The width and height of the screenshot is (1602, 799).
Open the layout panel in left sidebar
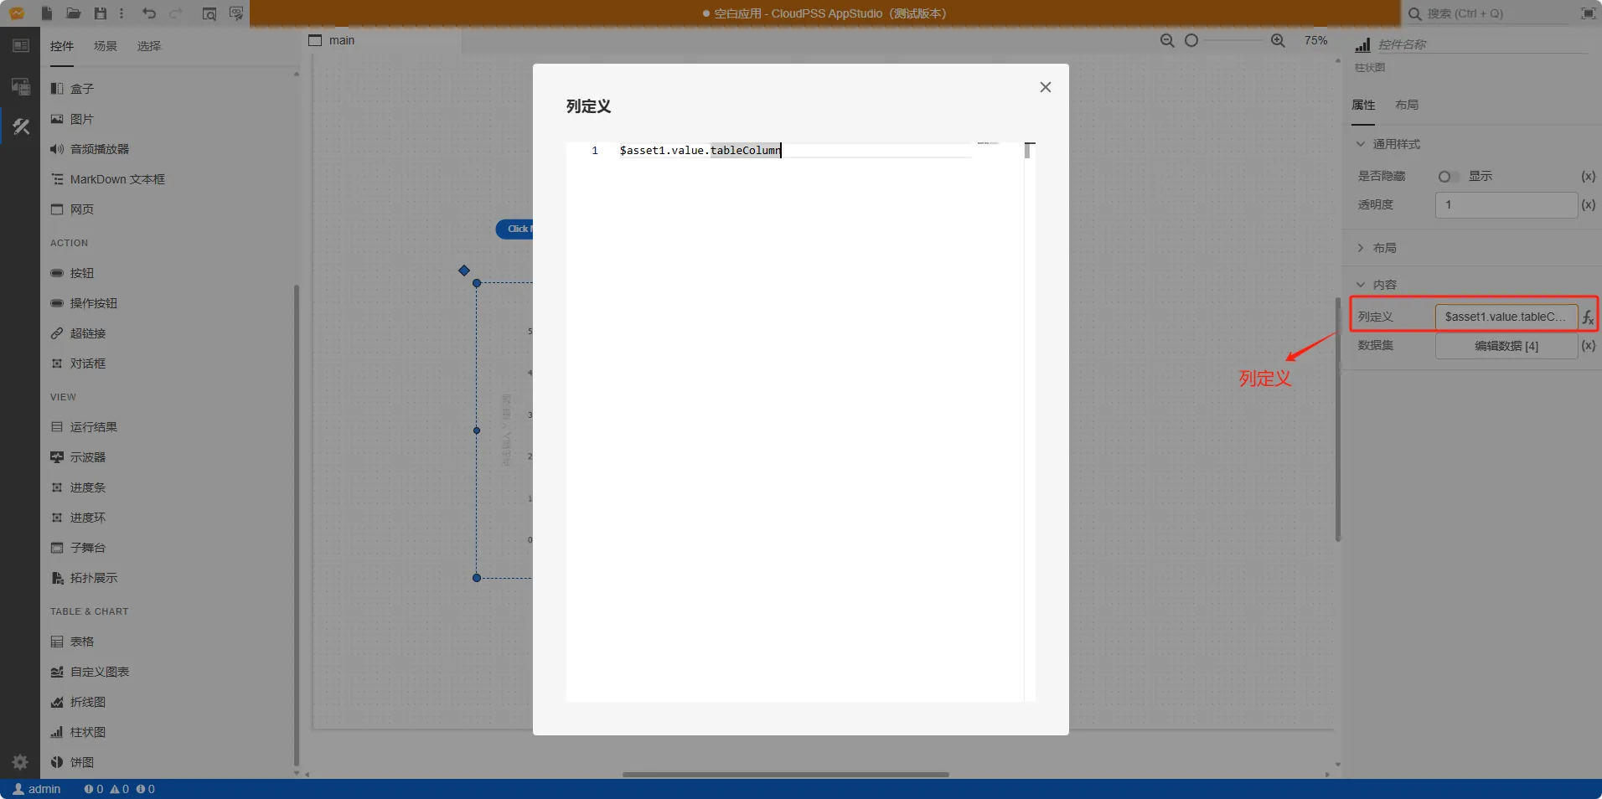click(x=20, y=46)
